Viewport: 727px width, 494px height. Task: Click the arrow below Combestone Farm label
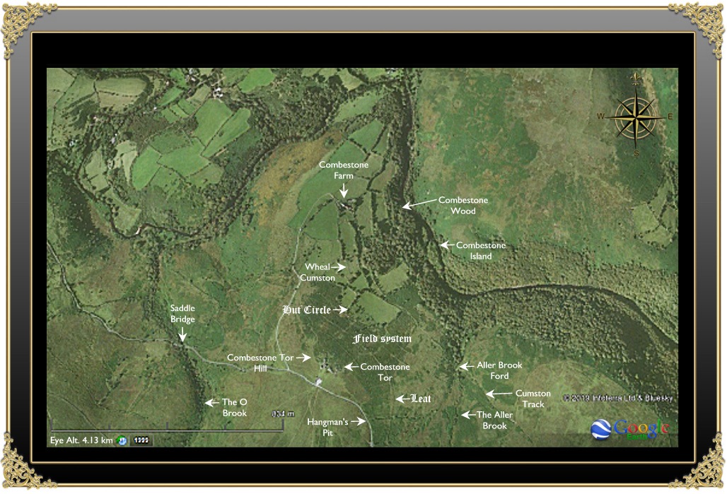click(344, 191)
